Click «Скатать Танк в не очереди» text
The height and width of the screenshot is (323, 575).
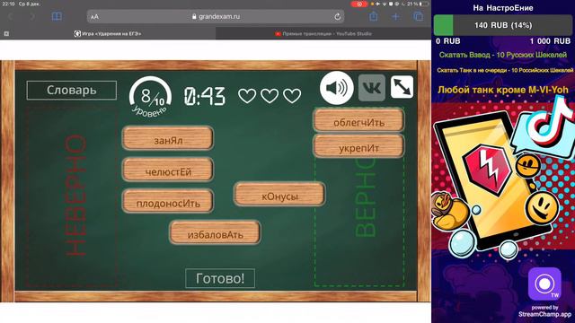pyautogui.click(x=505, y=70)
